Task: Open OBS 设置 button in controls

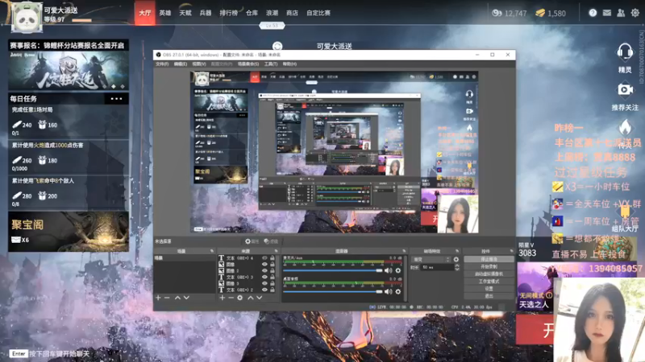Action: coord(489,289)
